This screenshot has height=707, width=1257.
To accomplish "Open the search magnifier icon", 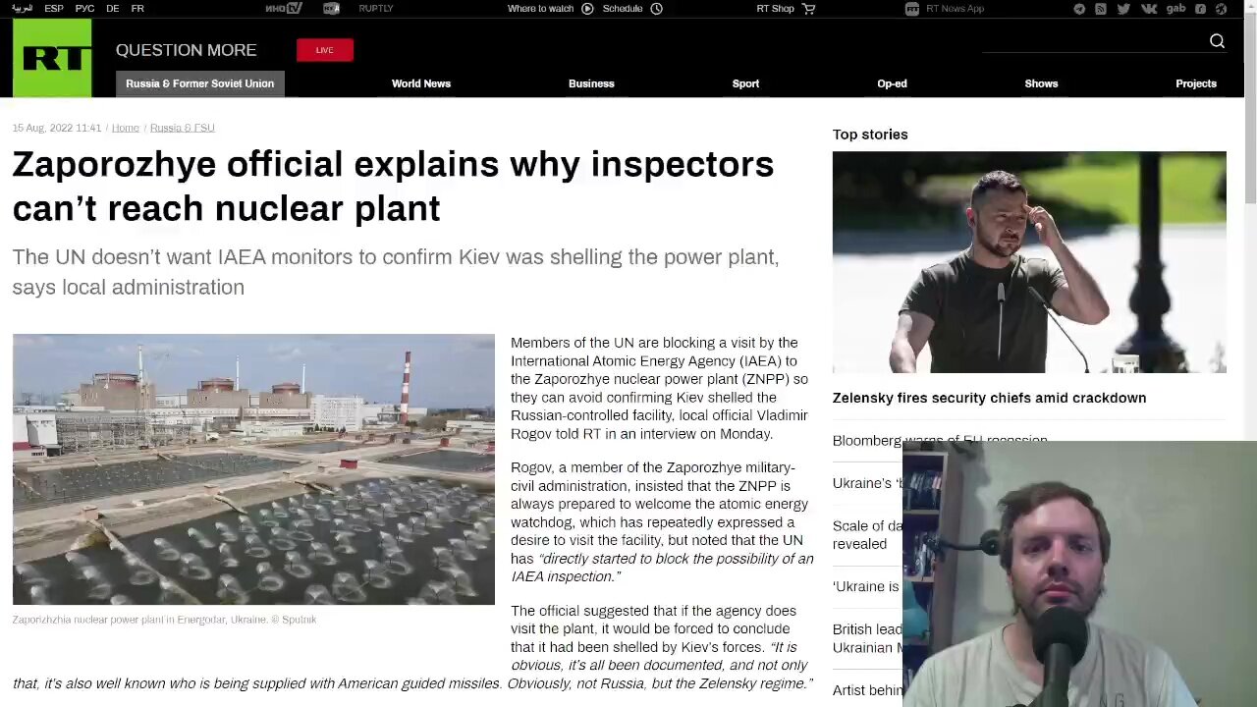I will coord(1217,41).
